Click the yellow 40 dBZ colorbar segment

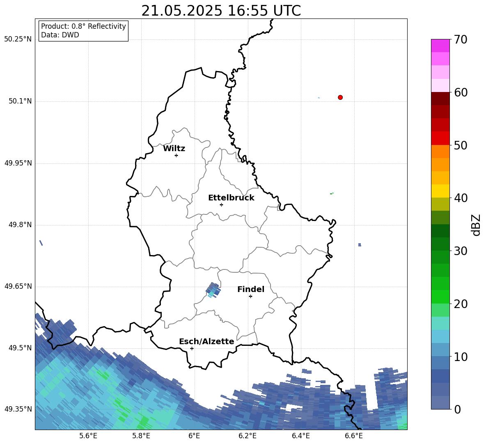[440, 191]
